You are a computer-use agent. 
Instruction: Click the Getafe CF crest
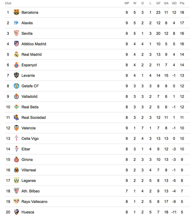(16, 86)
